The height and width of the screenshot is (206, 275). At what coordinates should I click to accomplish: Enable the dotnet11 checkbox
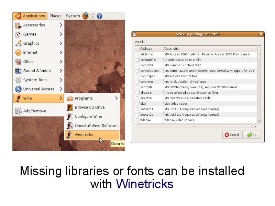pos(137,109)
